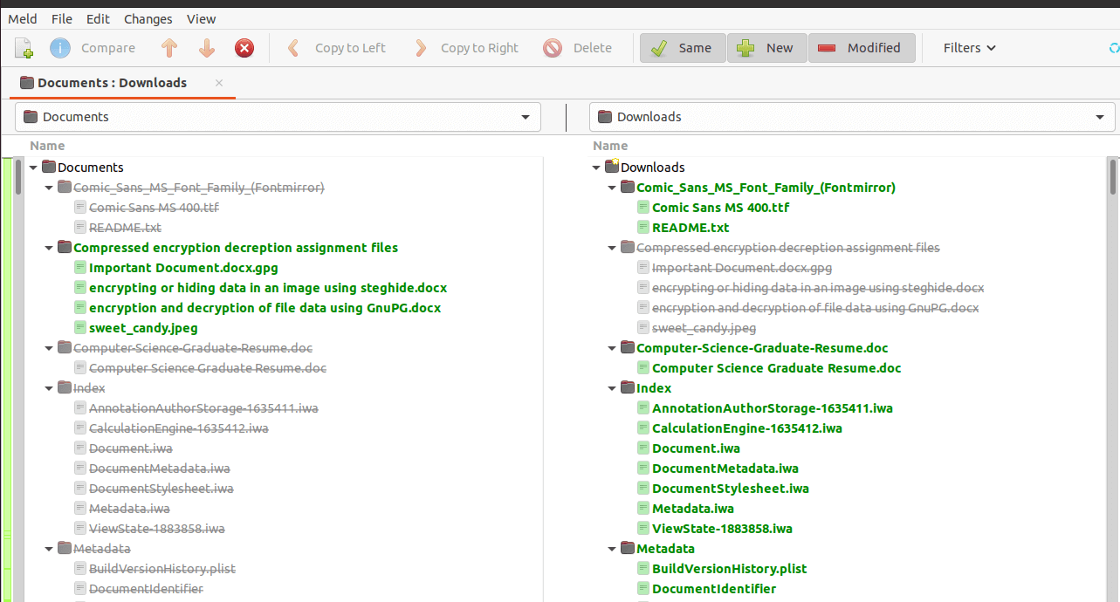
Task: Open the Filters dropdown
Action: pyautogui.click(x=969, y=48)
